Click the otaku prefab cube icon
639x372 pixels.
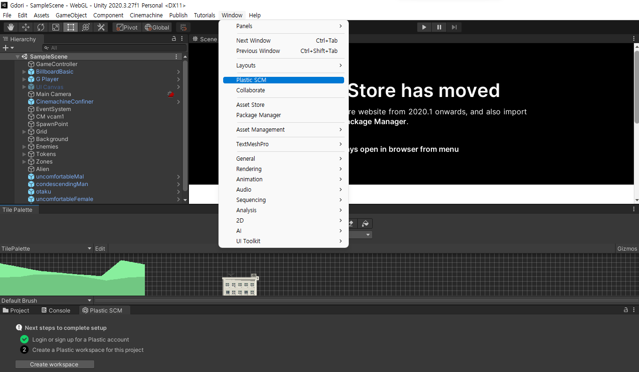pyautogui.click(x=31, y=192)
